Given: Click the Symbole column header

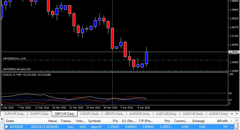Looking at the screenshot, I should point(94,121).
